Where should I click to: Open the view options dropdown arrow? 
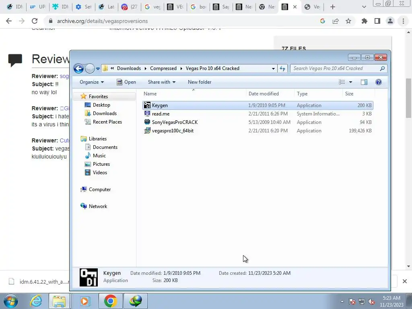point(350,82)
